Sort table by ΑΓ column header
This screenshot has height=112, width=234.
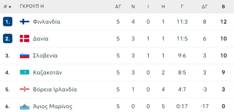tap(118, 7)
